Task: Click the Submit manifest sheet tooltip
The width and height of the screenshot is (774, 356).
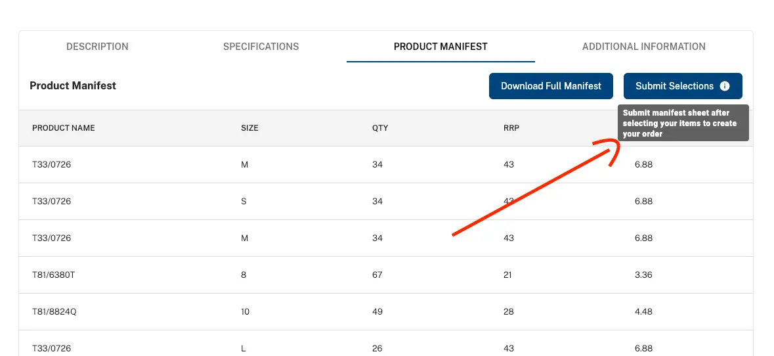Action: pyautogui.click(x=683, y=123)
